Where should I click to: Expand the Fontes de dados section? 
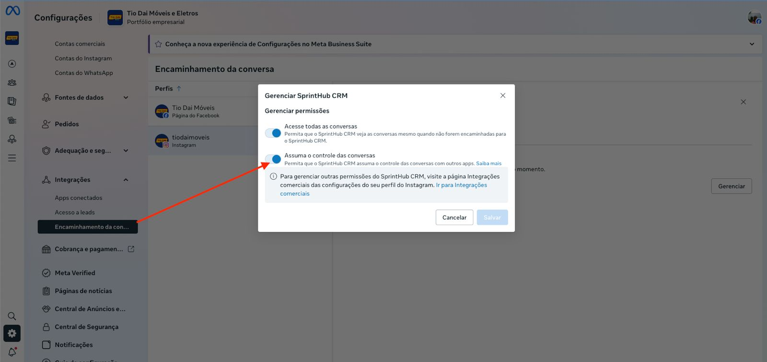126,98
